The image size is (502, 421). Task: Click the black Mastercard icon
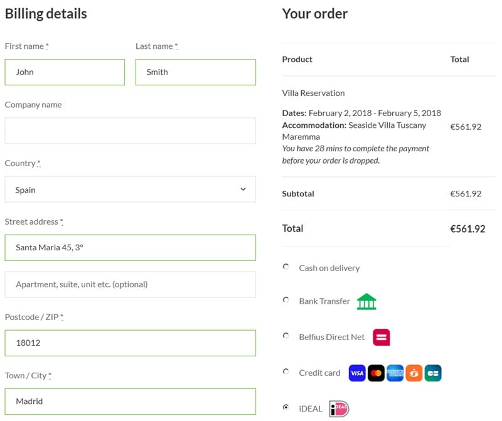point(376,373)
